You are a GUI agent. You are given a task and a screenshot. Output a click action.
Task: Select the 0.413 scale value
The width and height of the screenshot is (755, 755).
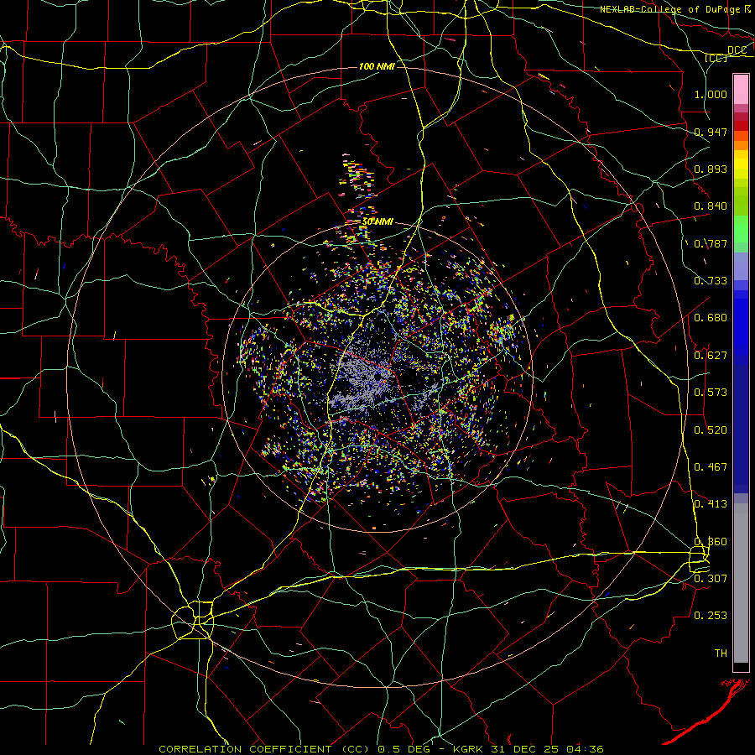point(711,504)
